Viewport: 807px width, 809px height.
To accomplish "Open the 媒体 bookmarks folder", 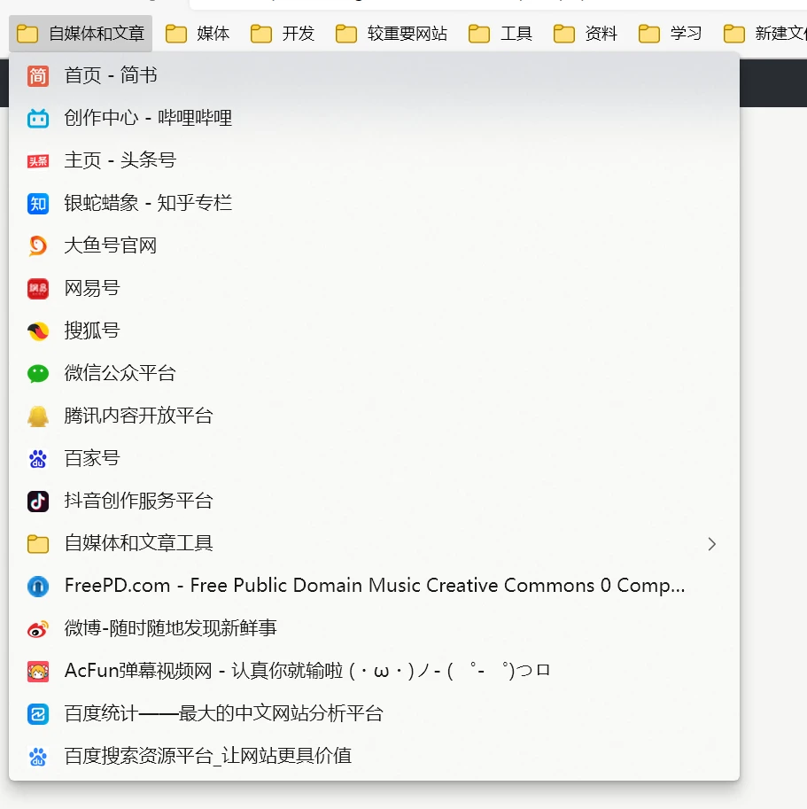I will click(x=198, y=34).
